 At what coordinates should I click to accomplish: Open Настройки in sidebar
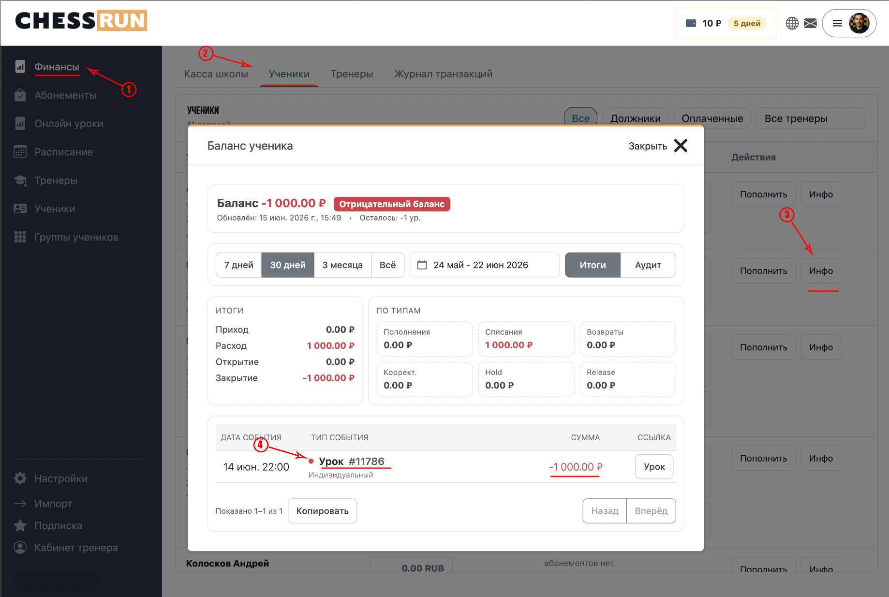[x=61, y=478]
